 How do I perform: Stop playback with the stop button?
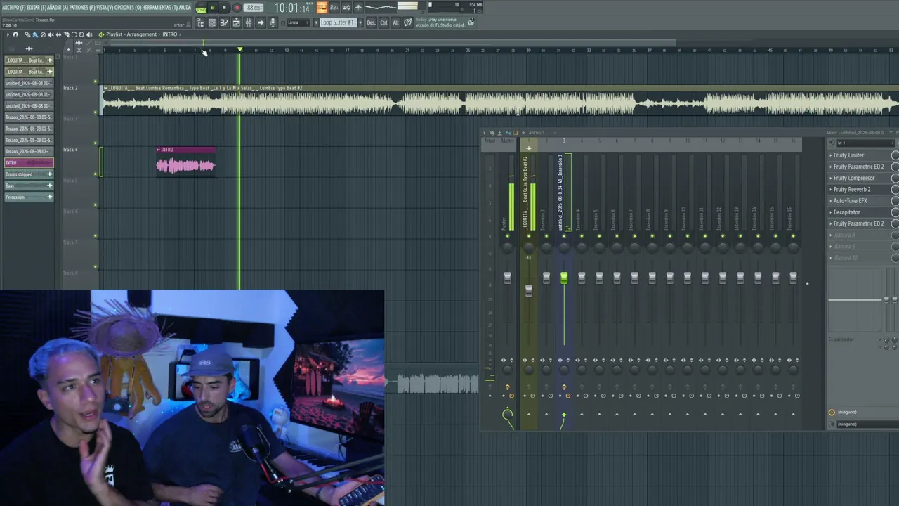224,8
